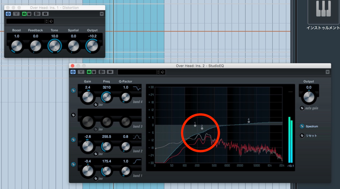Toggle band 4 inv button

(96, 105)
